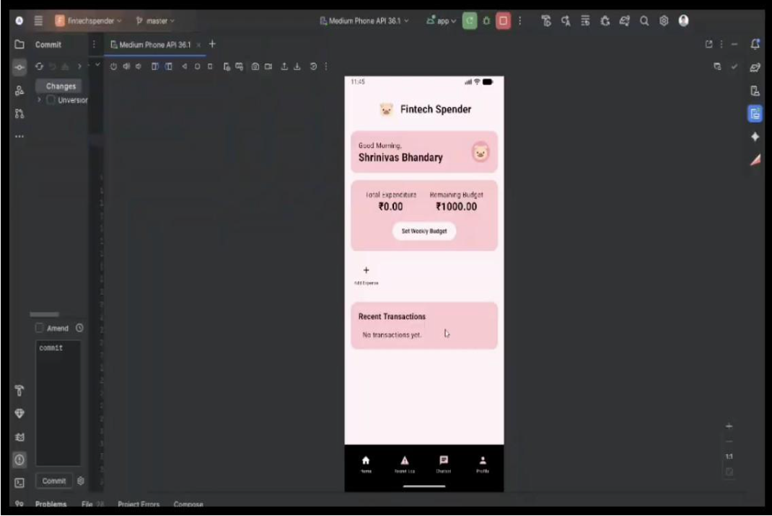
Task: Click the emulator Overview square button
Action: (x=210, y=66)
